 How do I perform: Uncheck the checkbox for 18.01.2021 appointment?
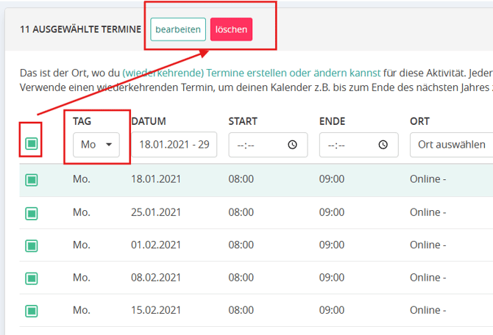(x=31, y=180)
